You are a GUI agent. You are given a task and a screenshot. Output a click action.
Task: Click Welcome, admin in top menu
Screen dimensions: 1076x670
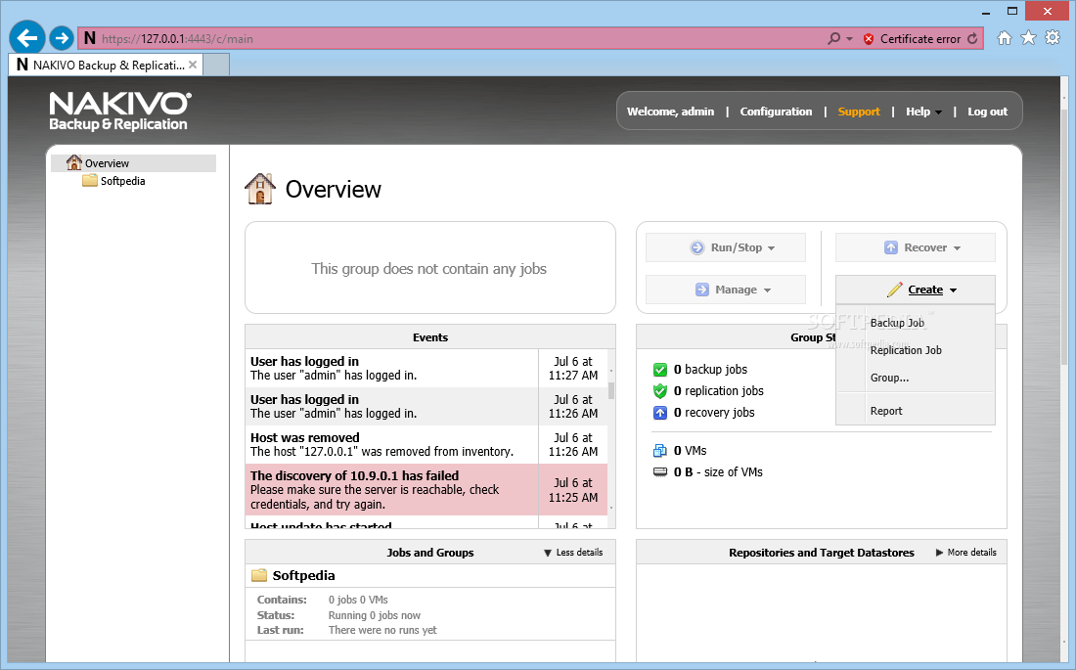(670, 112)
